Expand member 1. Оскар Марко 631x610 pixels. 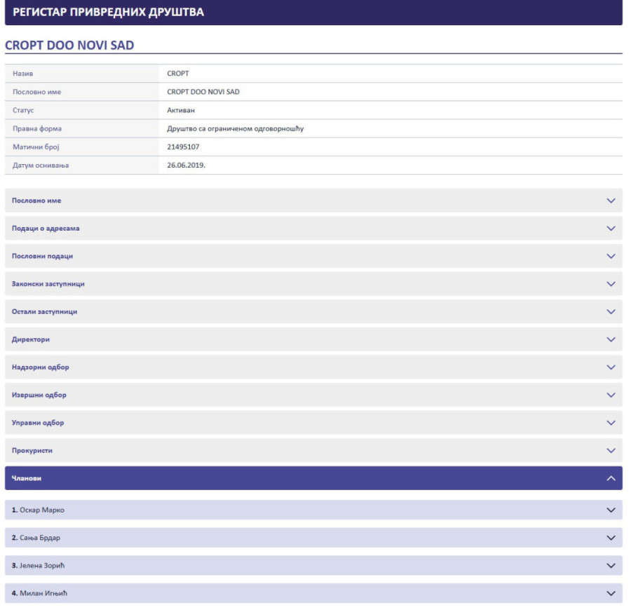click(x=313, y=510)
